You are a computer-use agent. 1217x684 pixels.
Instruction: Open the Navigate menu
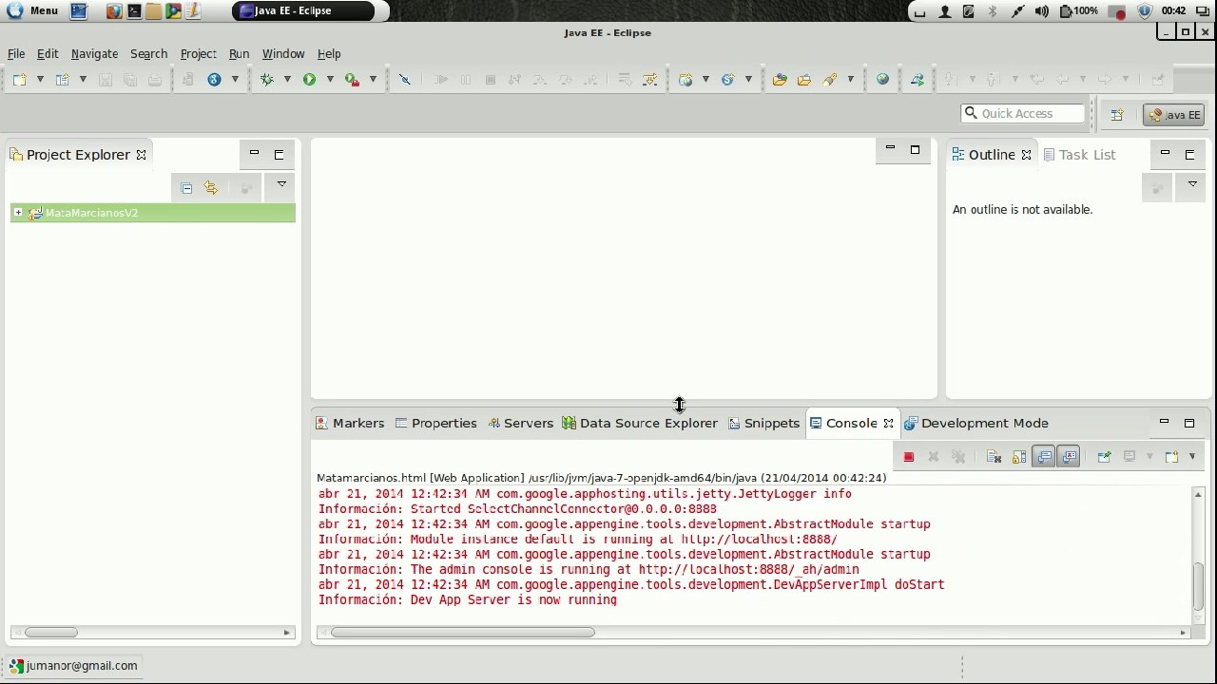coord(94,54)
